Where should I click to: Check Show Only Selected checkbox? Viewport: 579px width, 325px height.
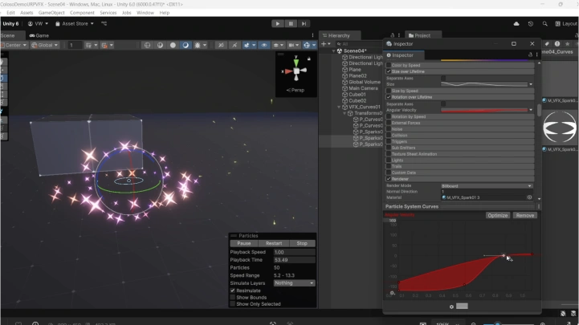tap(233, 304)
